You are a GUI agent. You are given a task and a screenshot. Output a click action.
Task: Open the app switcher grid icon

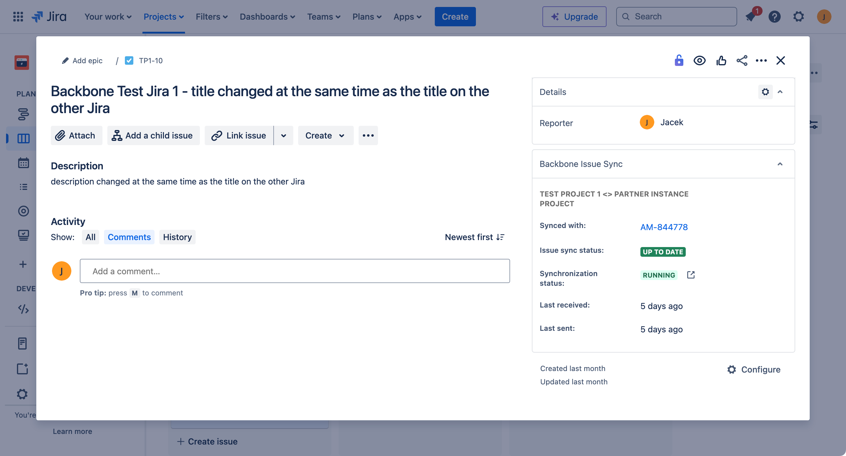point(18,16)
